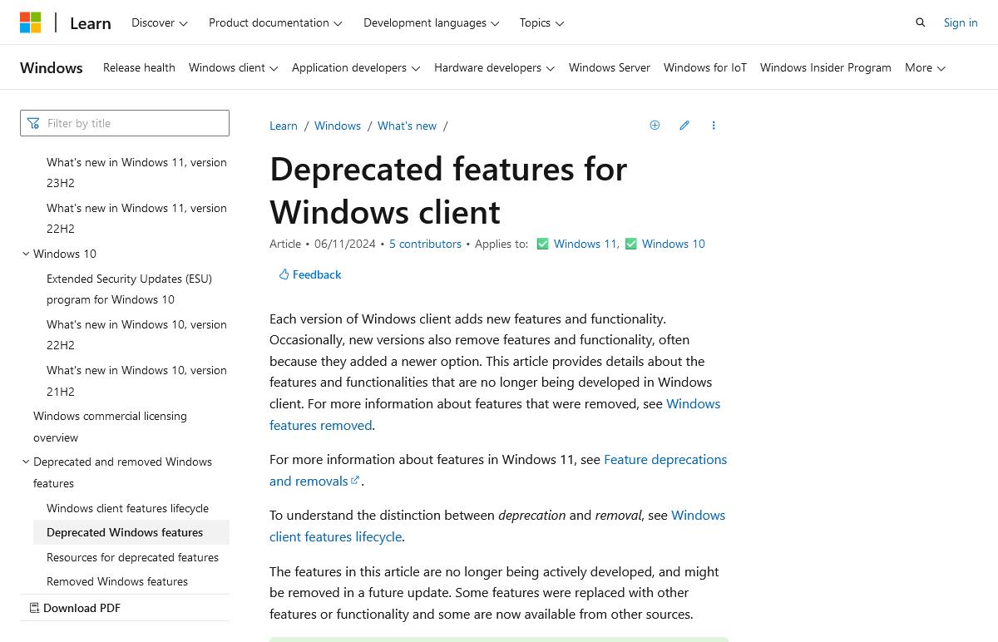Click the Windows 11 applies-to link

pos(585,244)
